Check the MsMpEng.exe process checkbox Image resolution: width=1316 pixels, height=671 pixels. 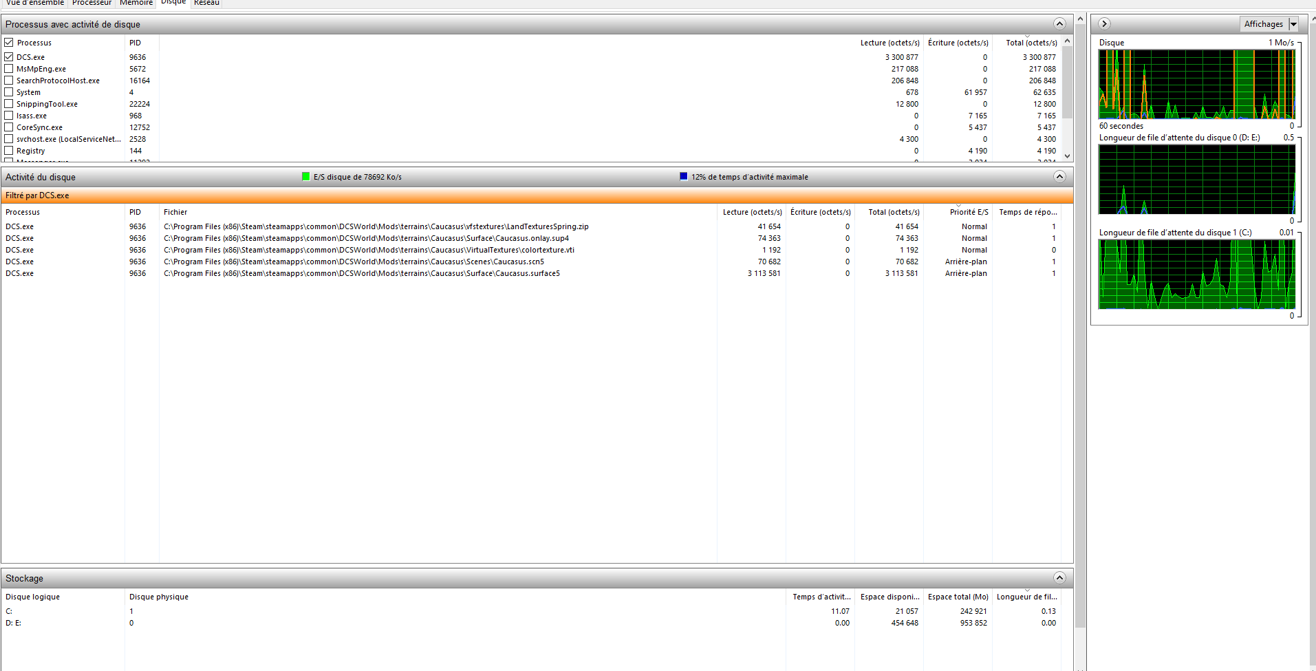tap(9, 69)
